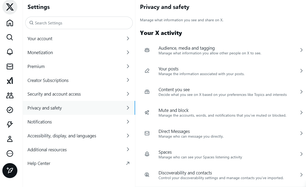306x187 pixels.
Task: Expand Mute and block chevron
Action: pyautogui.click(x=301, y=112)
